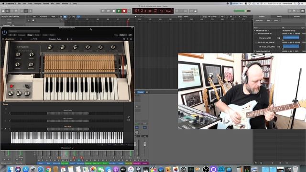The width and height of the screenshot is (306, 172).
Task: Open Finder from the Dock
Action: [x=11, y=169]
